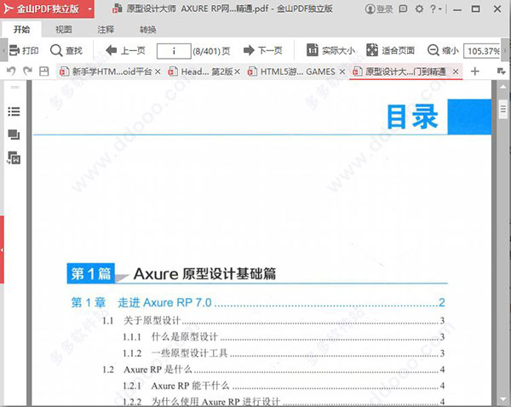
Task: Close the 原型设计大...门到精通 tab
Action: point(456,72)
